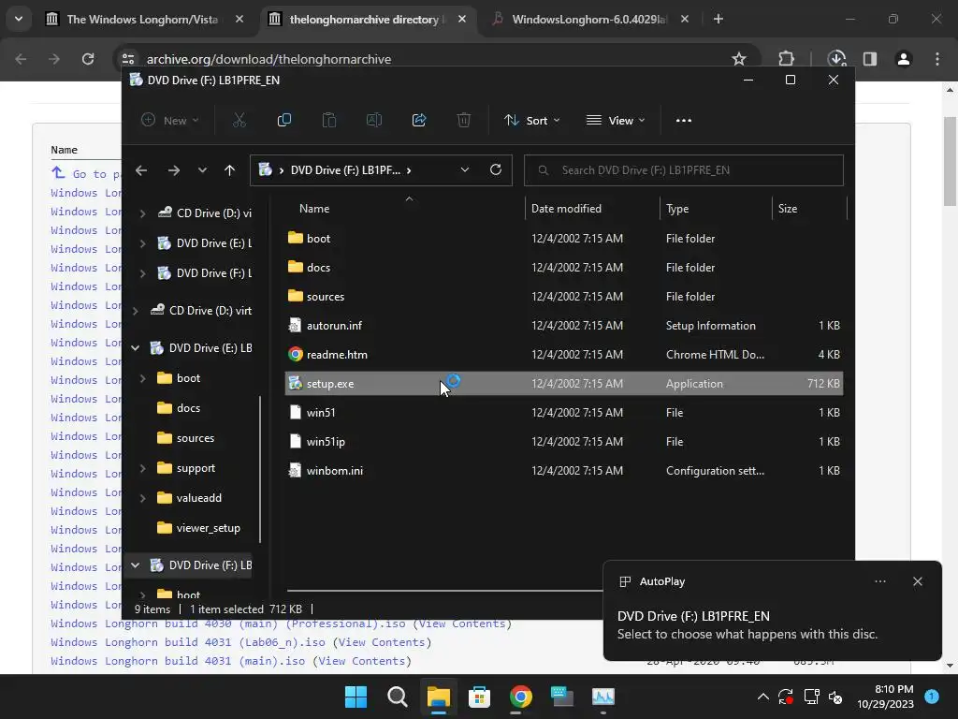Click the Delete trash icon in Explorer toolbar
The width and height of the screenshot is (958, 719).
coord(464,121)
